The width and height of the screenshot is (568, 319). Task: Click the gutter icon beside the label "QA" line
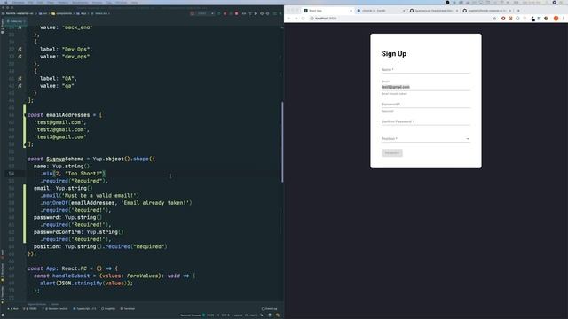(x=20, y=79)
